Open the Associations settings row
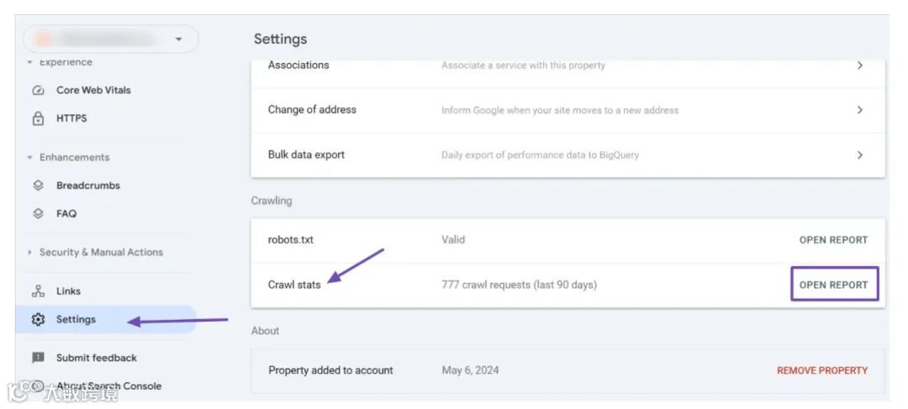The width and height of the screenshot is (908, 409). coord(567,66)
